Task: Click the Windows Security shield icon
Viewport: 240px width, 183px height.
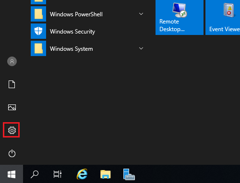Action: point(38,31)
